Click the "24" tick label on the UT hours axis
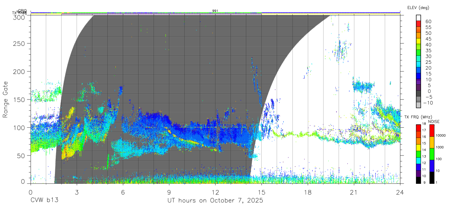 [x=400, y=192]
